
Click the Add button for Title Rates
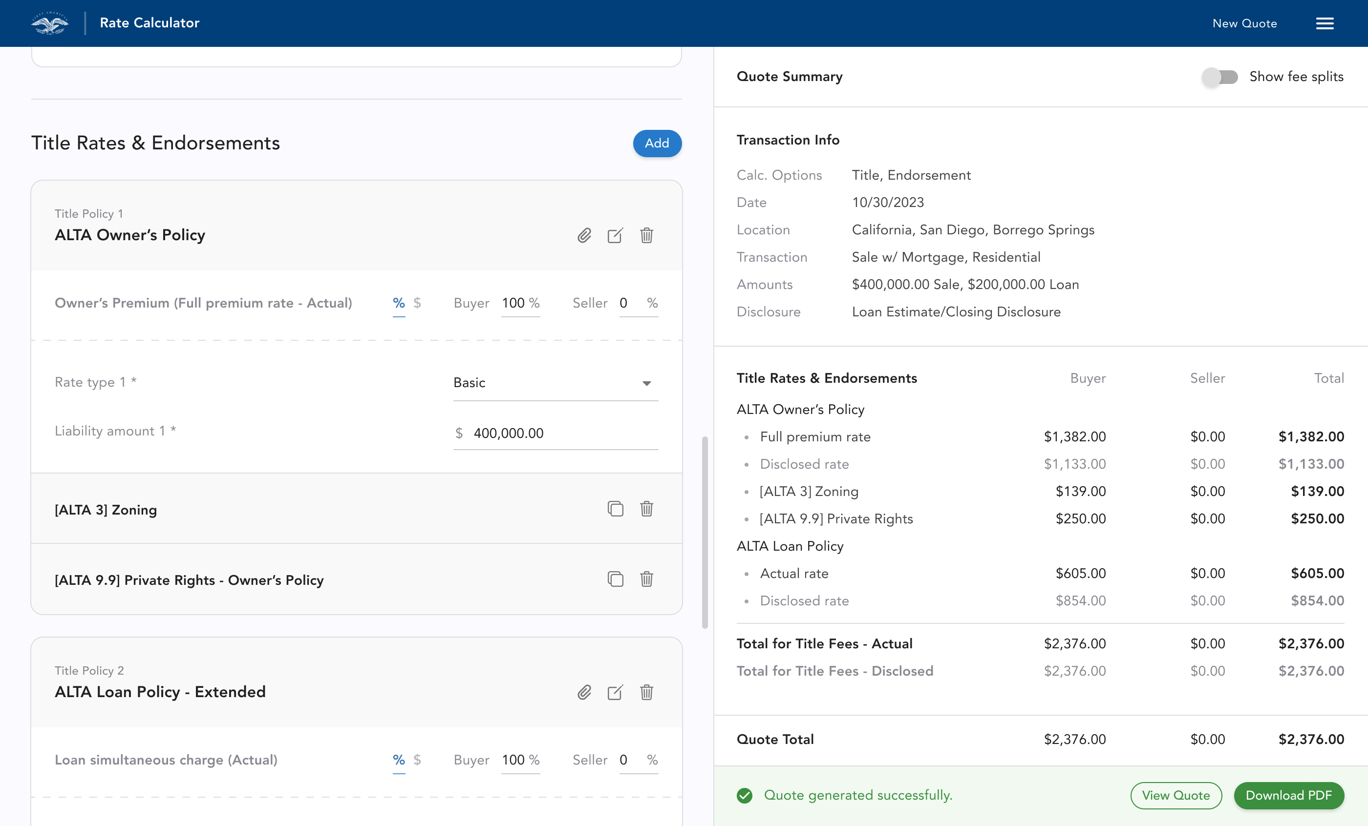click(x=657, y=143)
